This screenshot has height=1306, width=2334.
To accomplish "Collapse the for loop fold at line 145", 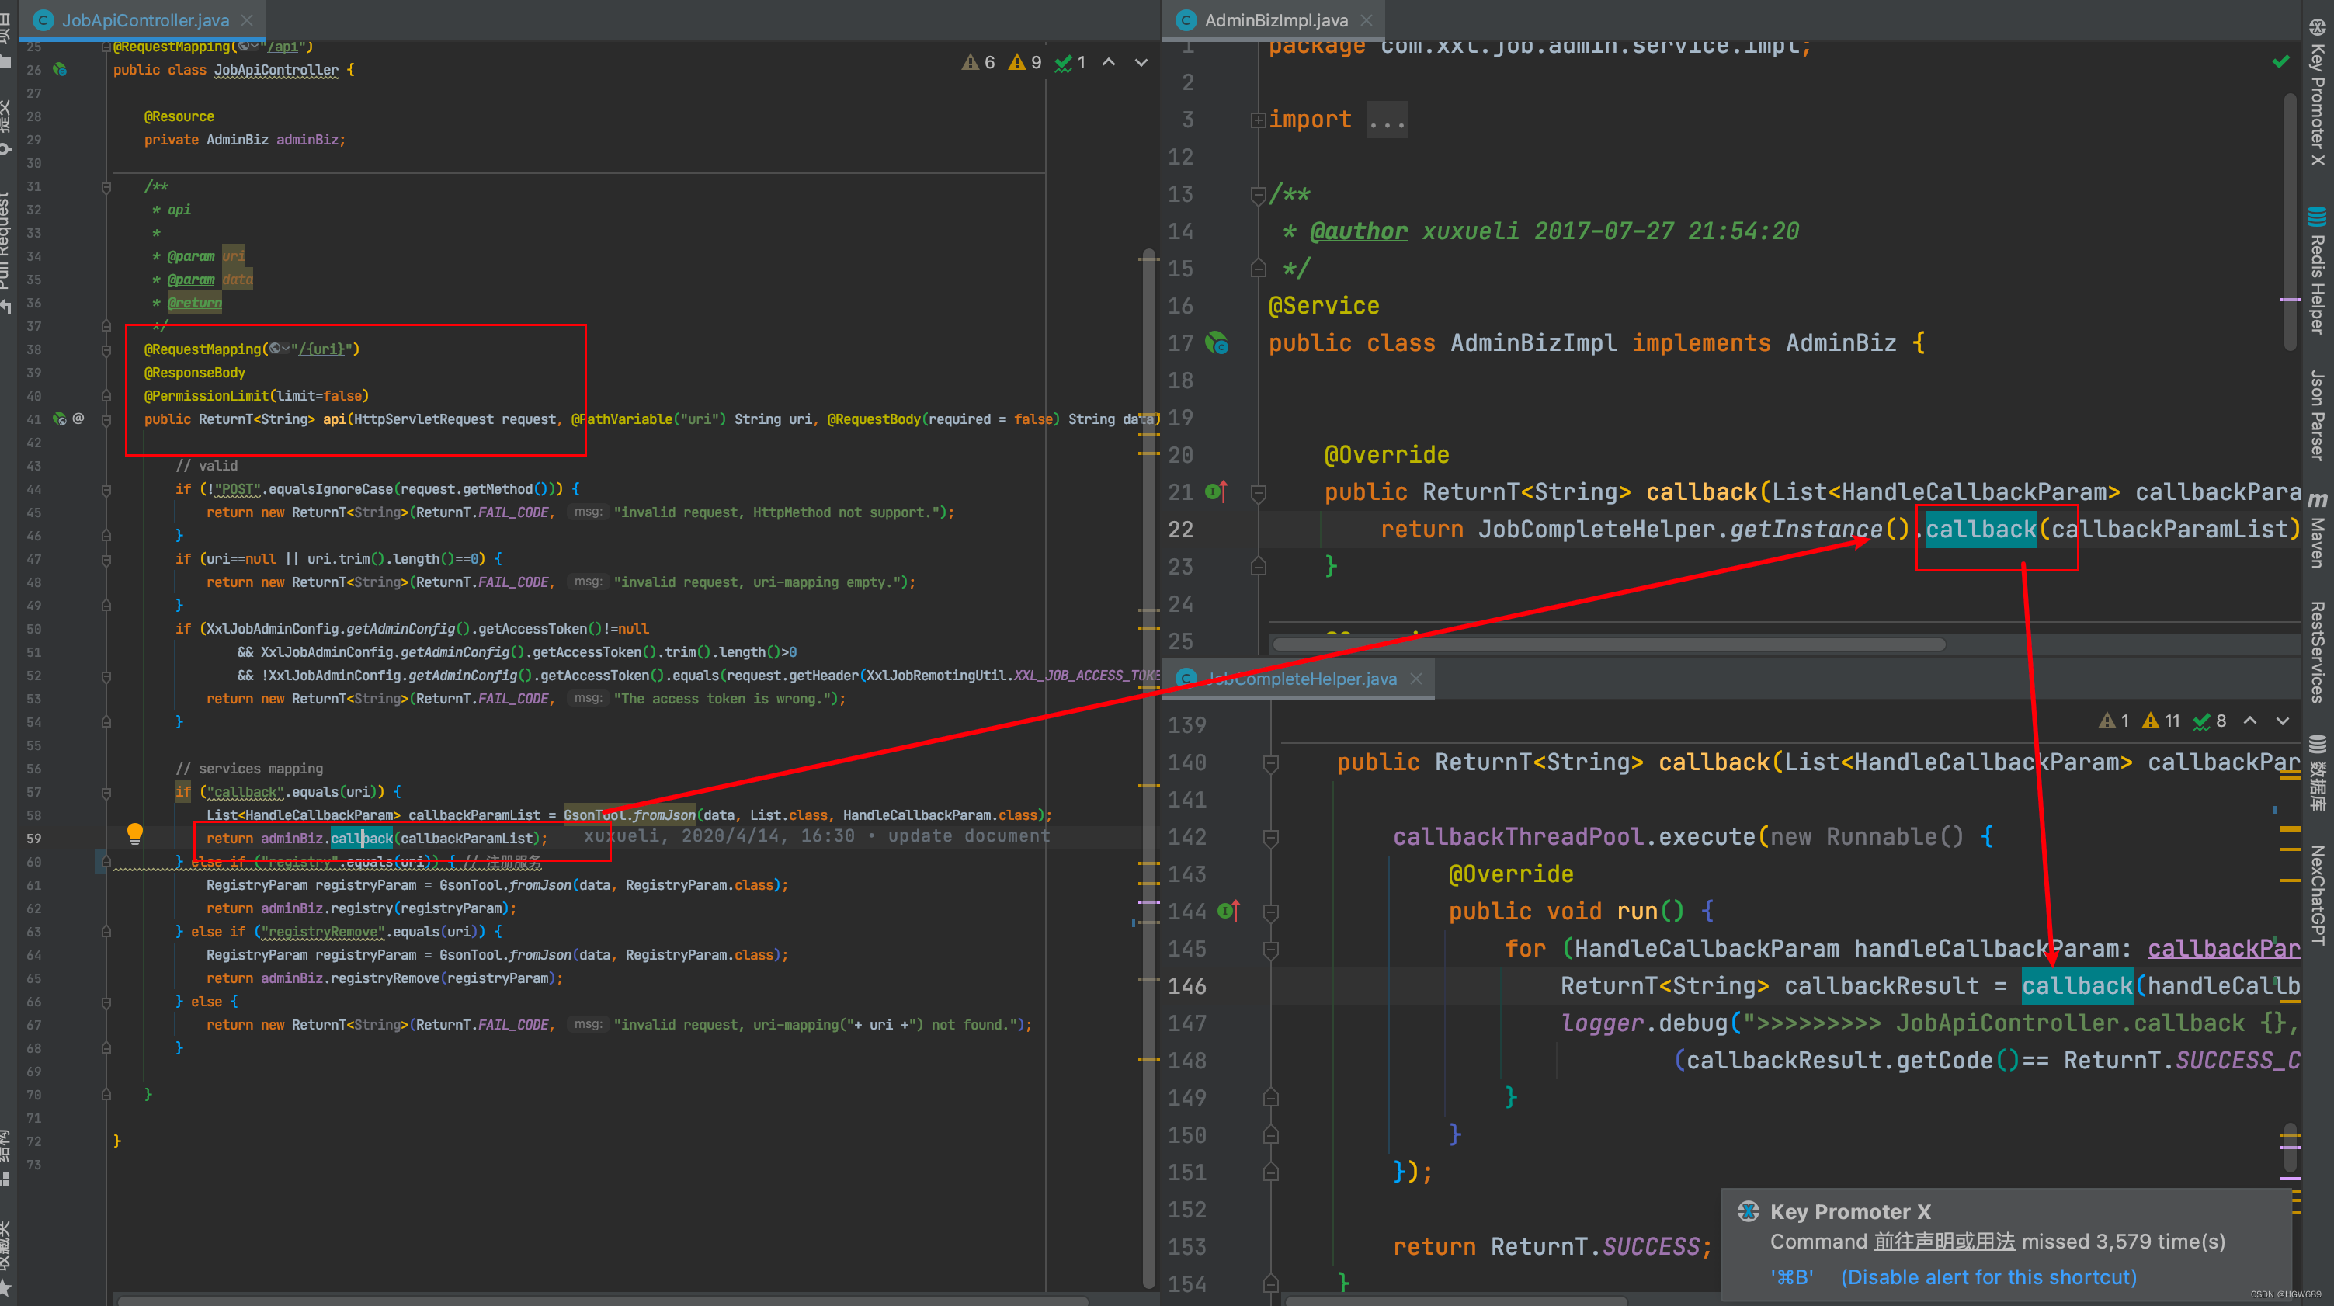I will (1271, 949).
